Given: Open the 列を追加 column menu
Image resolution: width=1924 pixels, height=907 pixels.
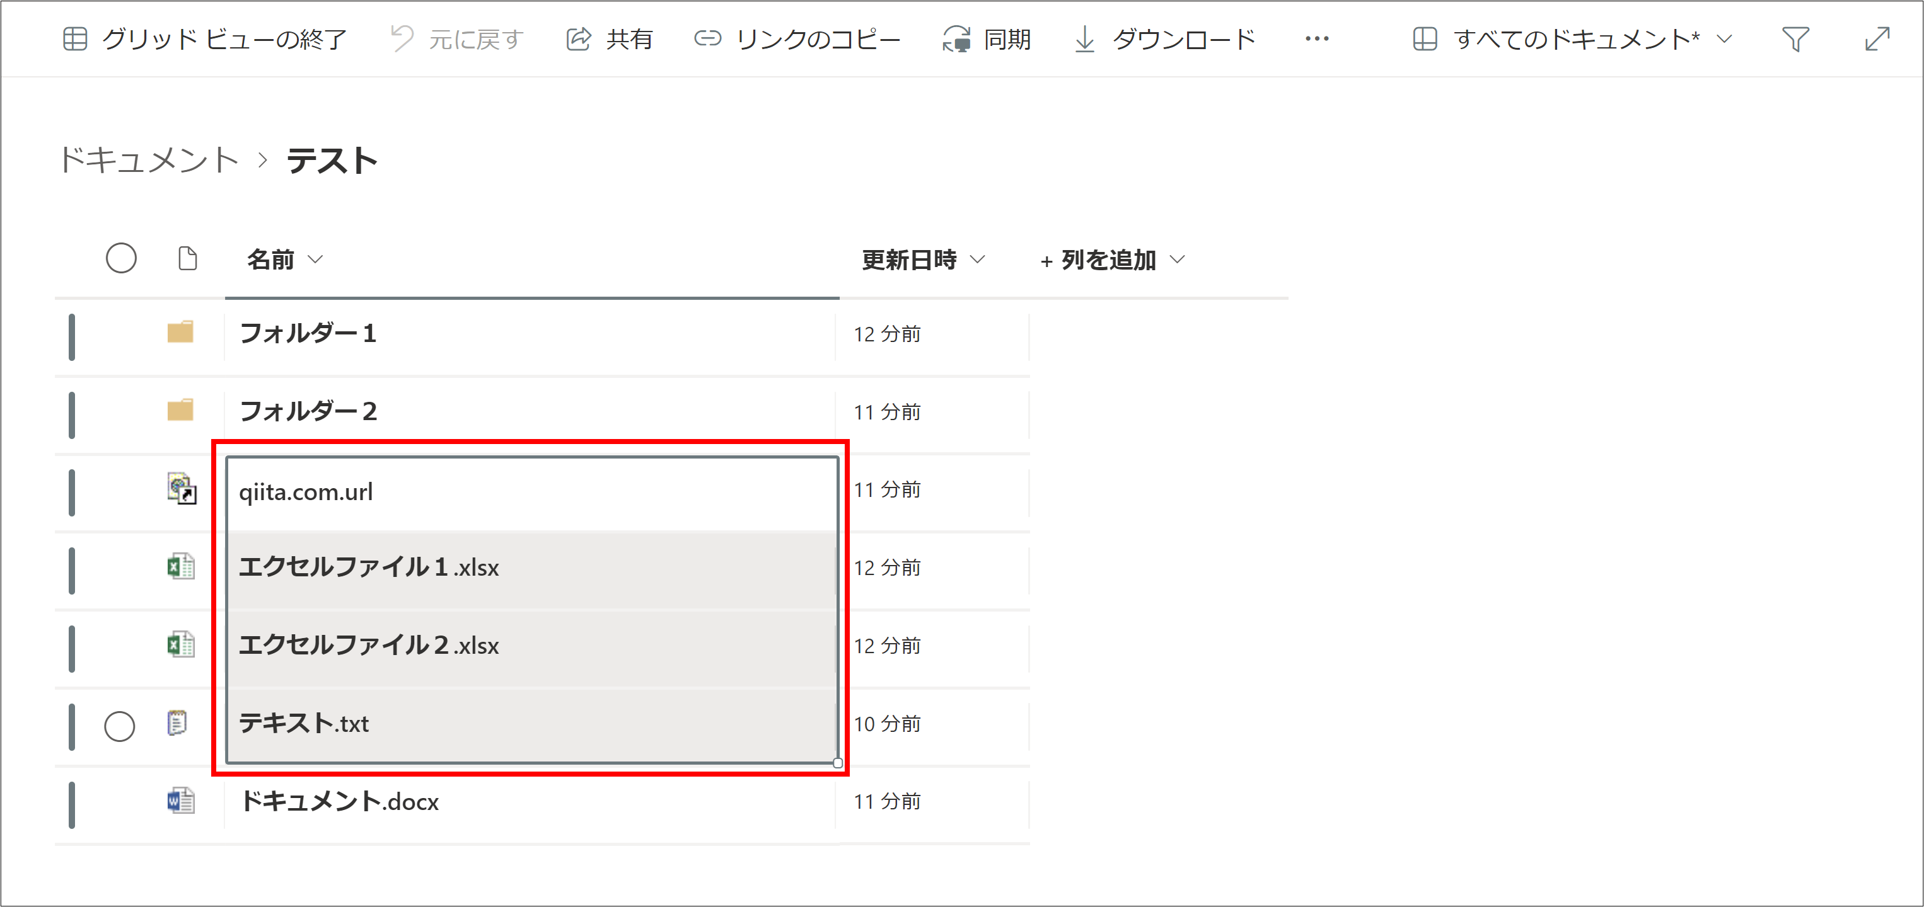Looking at the screenshot, I should point(1112,260).
